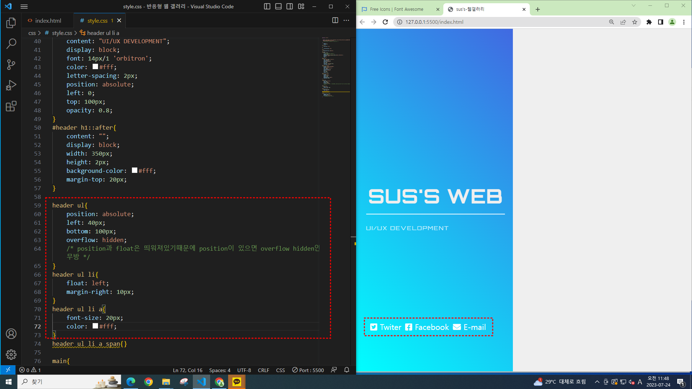The height and width of the screenshot is (389, 692).
Task: Switch to the index.html editor tab
Action: click(x=48, y=21)
